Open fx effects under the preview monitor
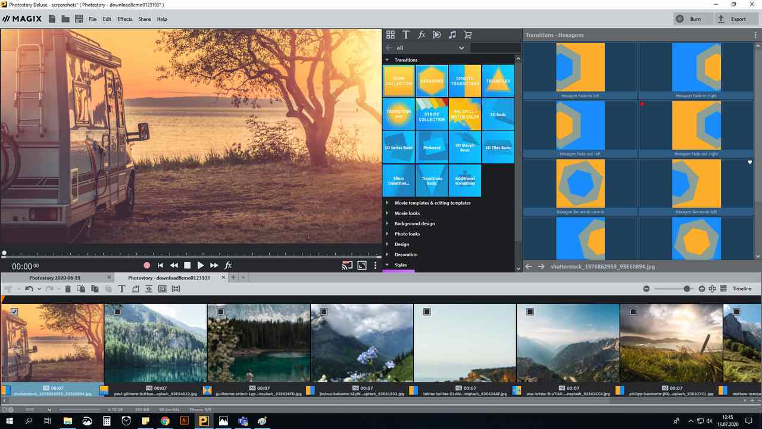This screenshot has height=429, width=762. coord(228,265)
